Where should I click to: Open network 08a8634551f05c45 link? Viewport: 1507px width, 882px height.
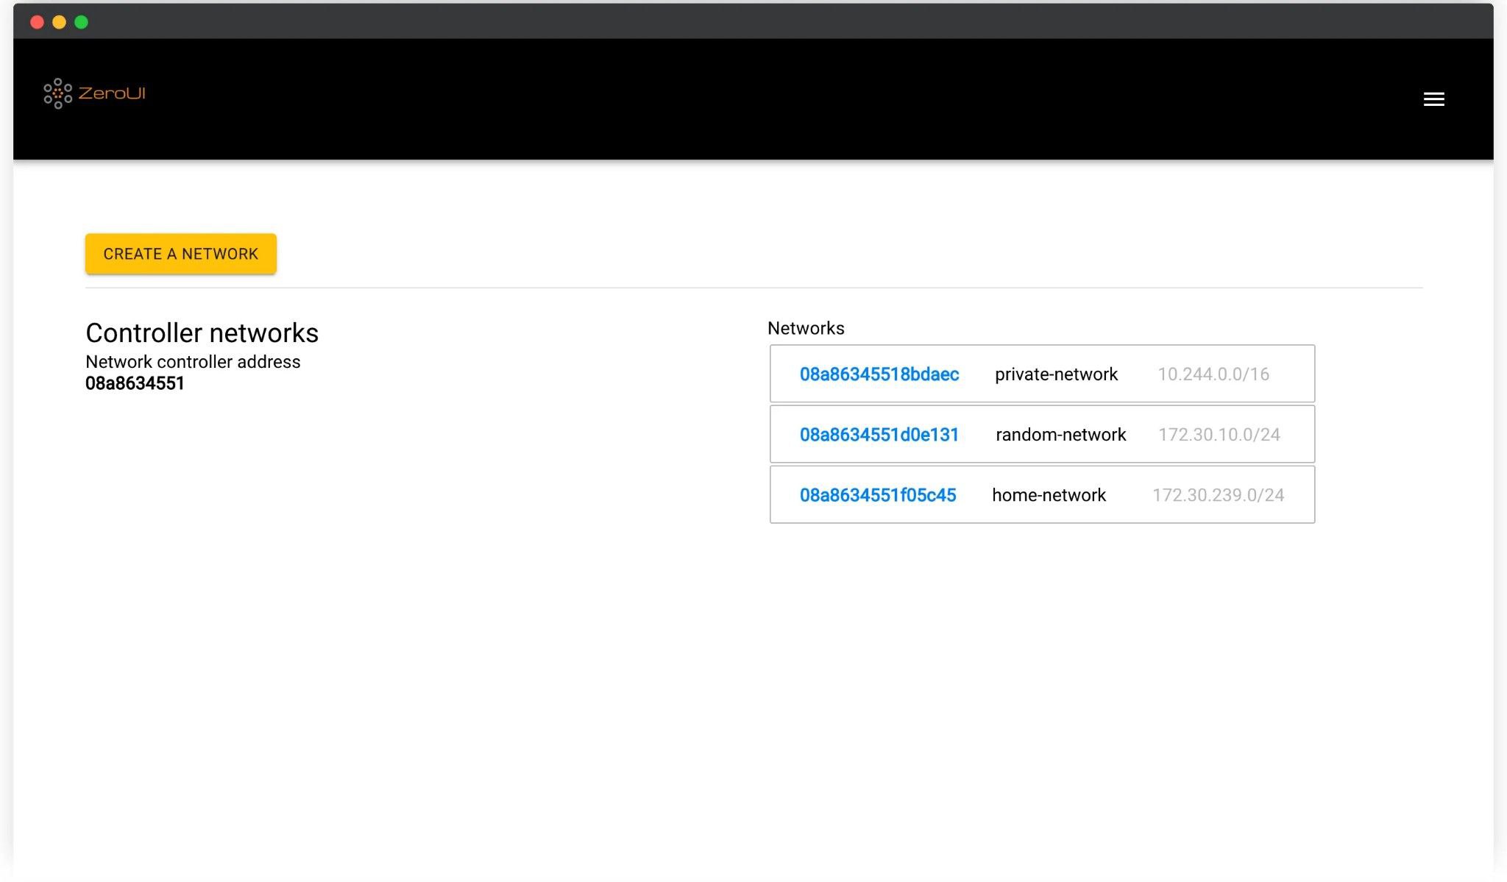(877, 495)
